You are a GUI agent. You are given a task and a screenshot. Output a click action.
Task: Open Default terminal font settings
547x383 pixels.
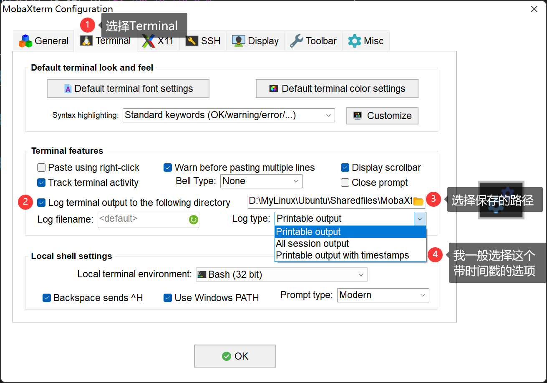pyautogui.click(x=128, y=89)
